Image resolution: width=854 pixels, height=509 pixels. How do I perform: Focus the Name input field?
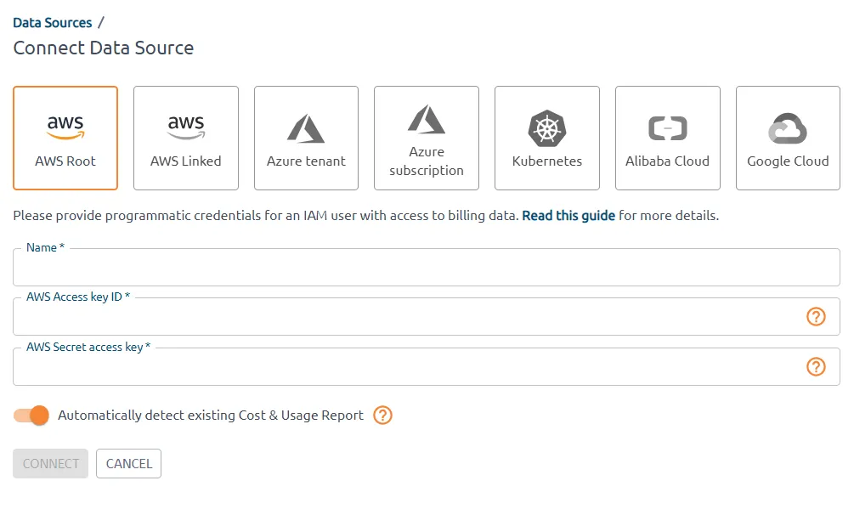tap(427, 268)
